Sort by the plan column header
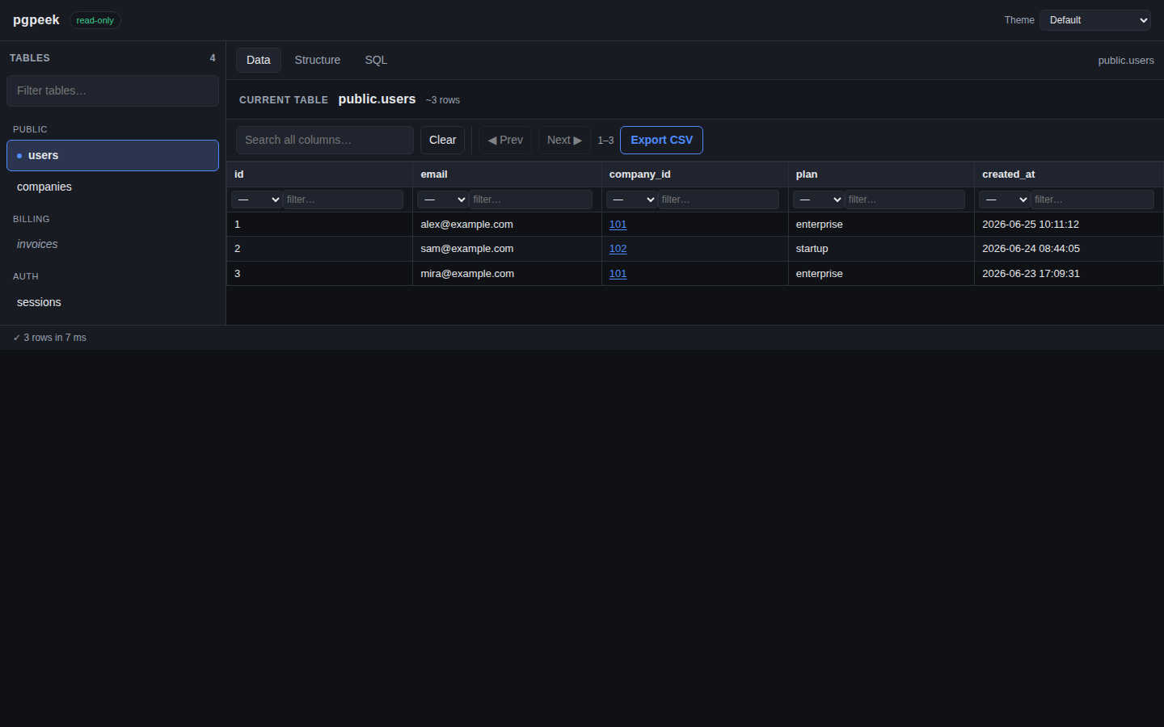1164x727 pixels. (x=881, y=174)
